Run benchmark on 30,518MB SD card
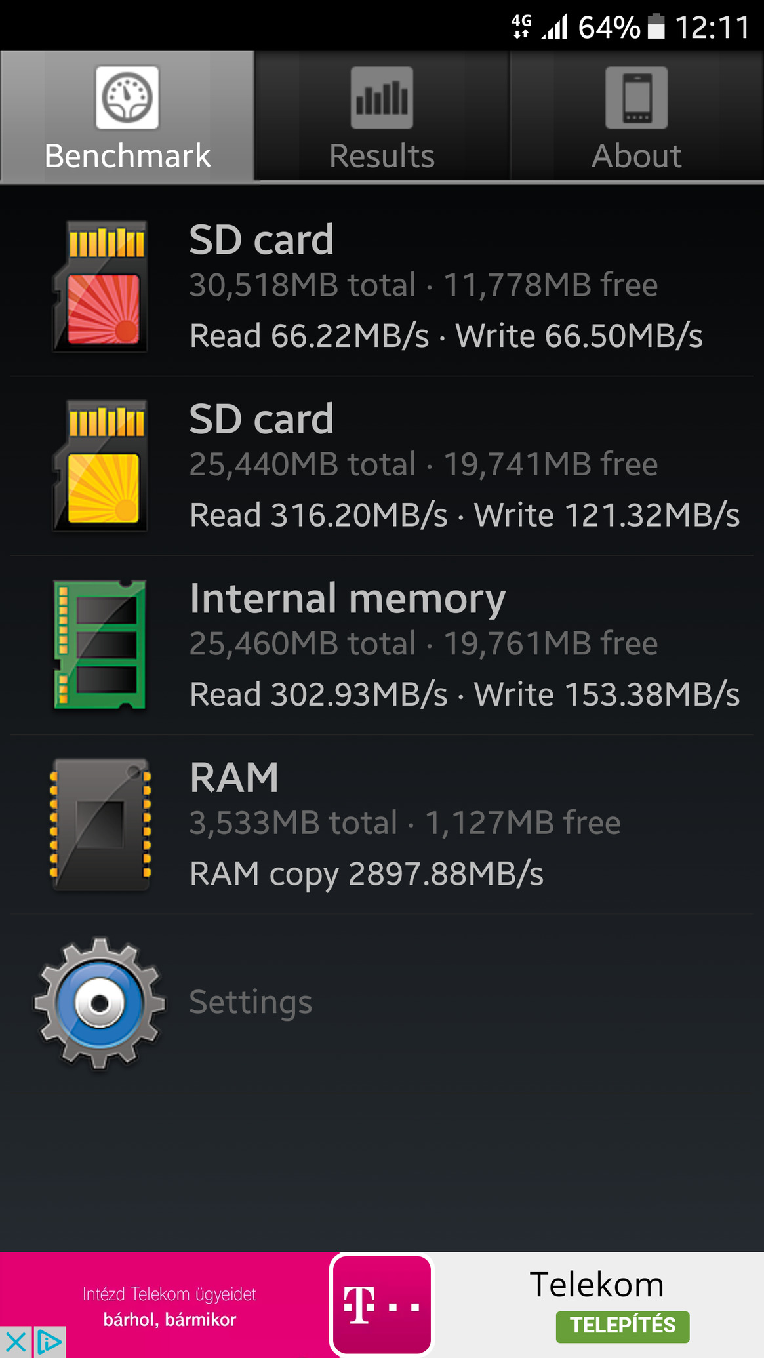This screenshot has width=764, height=1358. coord(446,287)
